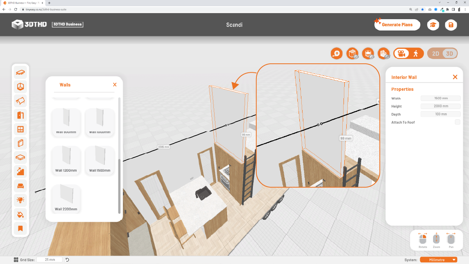Click the Rotate mouse hint icon
This screenshot has height=264, width=469.
(422, 239)
